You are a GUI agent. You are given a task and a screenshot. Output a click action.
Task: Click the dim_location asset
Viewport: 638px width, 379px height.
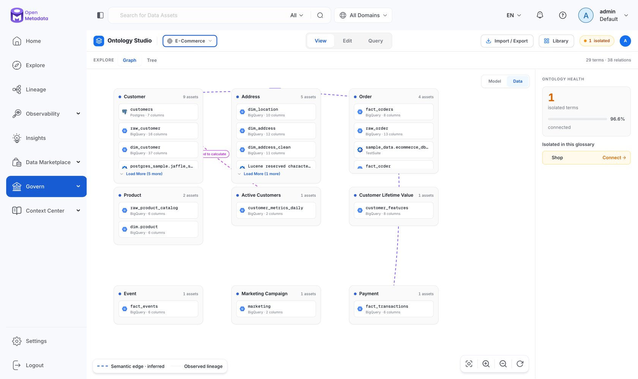[x=276, y=112]
